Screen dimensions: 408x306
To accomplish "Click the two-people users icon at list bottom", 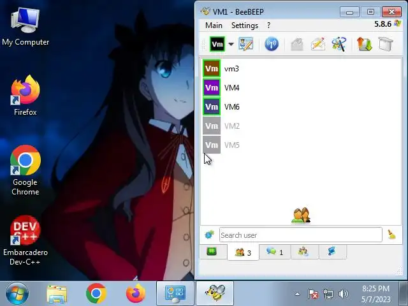I will pos(301,215).
